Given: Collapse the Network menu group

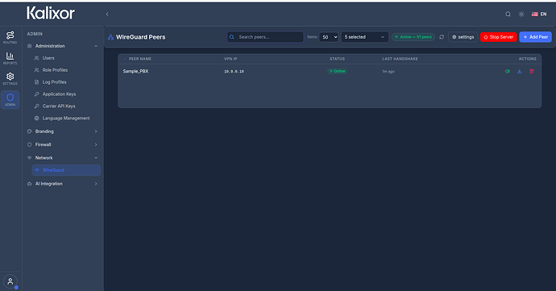Looking at the screenshot, I should click(x=63, y=157).
